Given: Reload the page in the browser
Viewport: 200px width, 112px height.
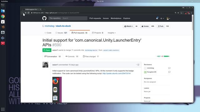Looking at the screenshot, I should (x=28, y=13).
